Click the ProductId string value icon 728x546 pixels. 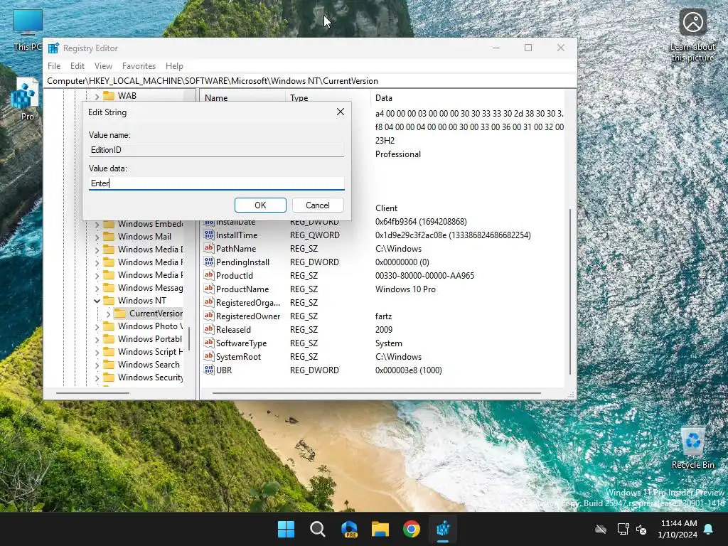click(x=209, y=275)
